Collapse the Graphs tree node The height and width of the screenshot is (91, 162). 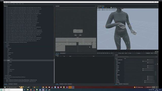coord(4,42)
